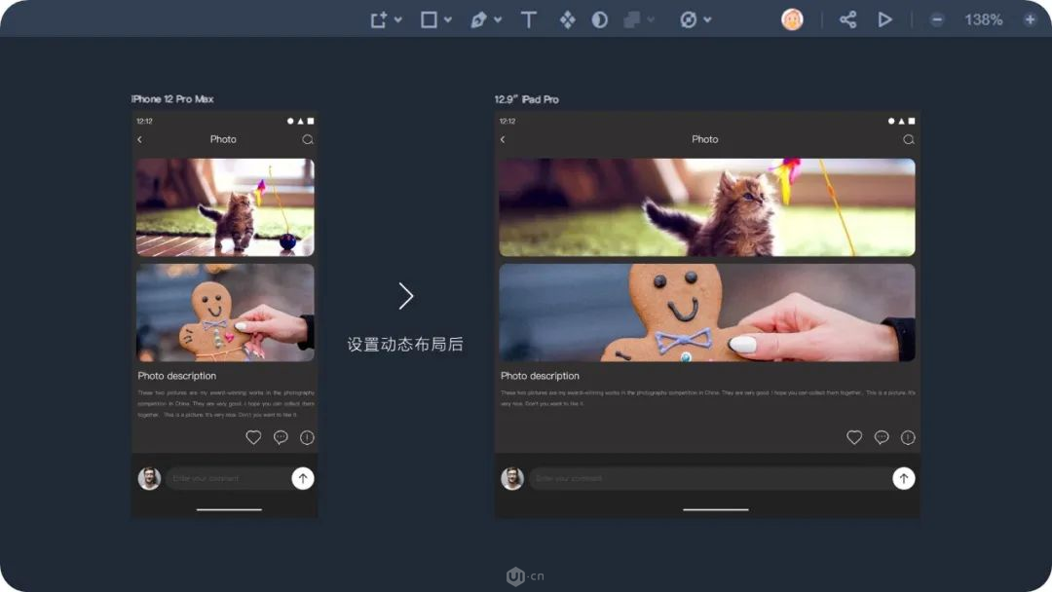The image size is (1052, 592).
Task: Click the info alert icon in iPhone artboard
Action: [307, 438]
